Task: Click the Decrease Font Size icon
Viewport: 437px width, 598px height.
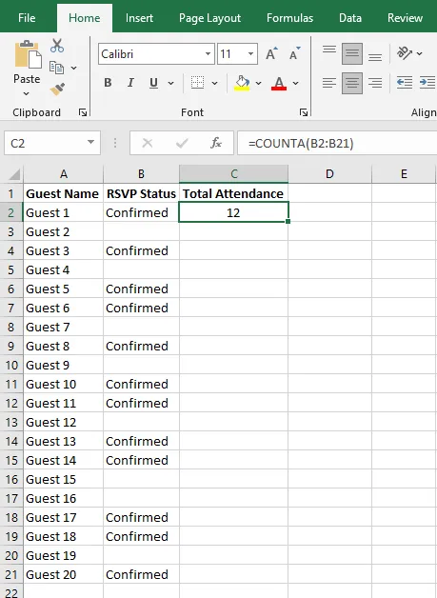Action: point(295,54)
